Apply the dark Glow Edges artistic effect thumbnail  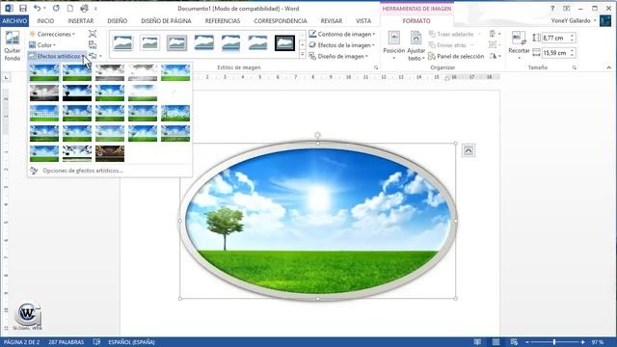[110, 153]
